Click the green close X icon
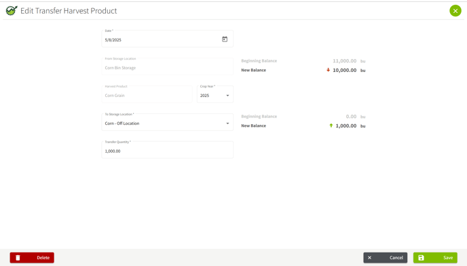 (455, 11)
